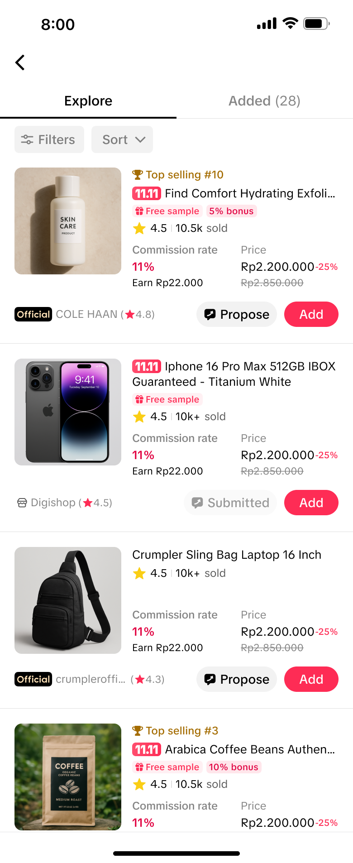
Task: Tap the Top selling #10 trophy icon
Action: pyautogui.click(x=138, y=175)
